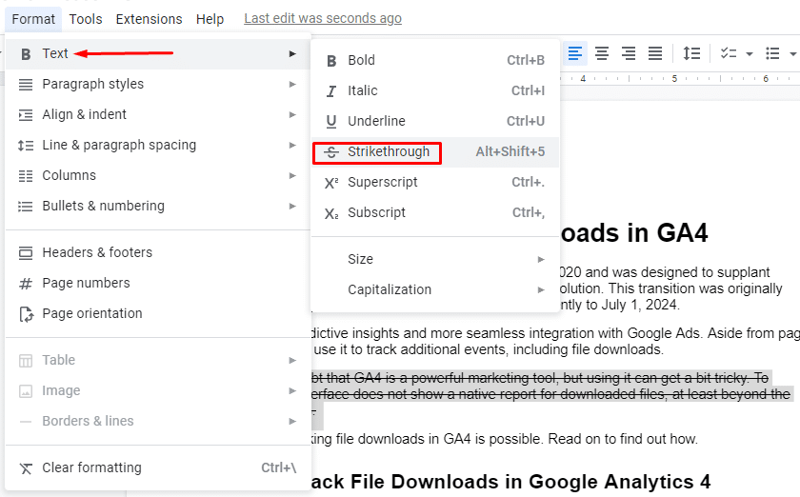Click the Bold B icon in submenu
The image size is (800, 497).
pyautogui.click(x=331, y=61)
